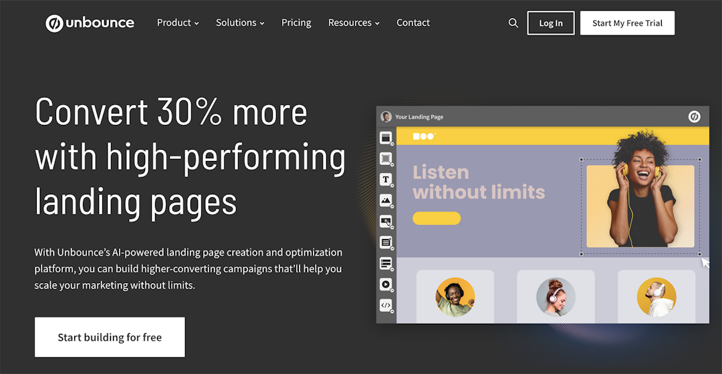Image resolution: width=722 pixels, height=374 pixels.
Task: Open the Product menu
Action: pos(178,23)
